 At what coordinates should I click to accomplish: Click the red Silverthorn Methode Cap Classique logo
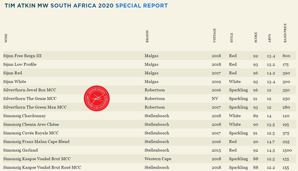tap(97, 98)
